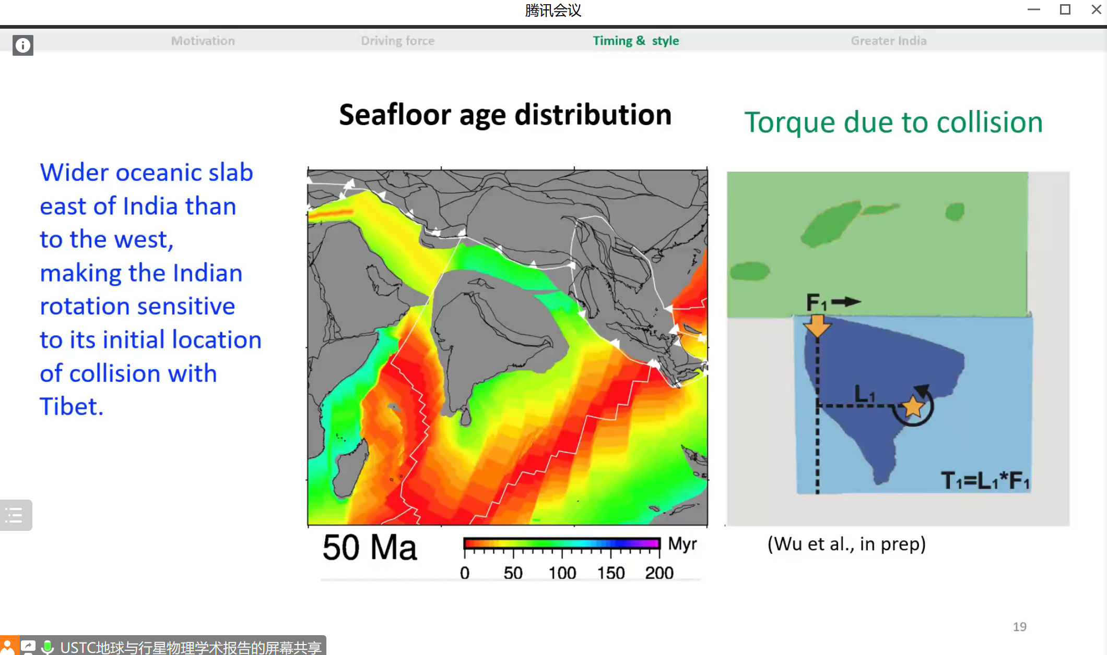Click the Greater India section tab
This screenshot has height=655, width=1107.
(889, 41)
